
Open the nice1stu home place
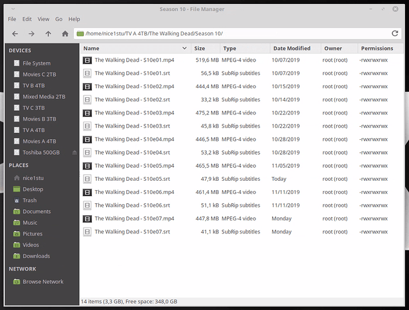[33, 178]
